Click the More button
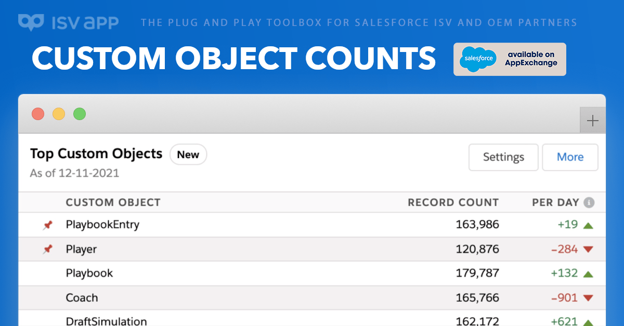Screen dimensions: 624x326 (x=570, y=157)
